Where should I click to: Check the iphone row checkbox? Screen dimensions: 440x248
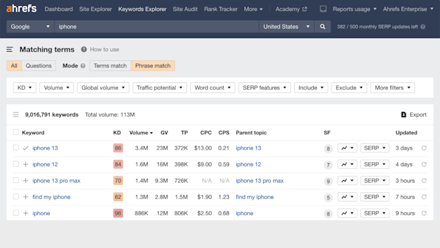[16, 213]
